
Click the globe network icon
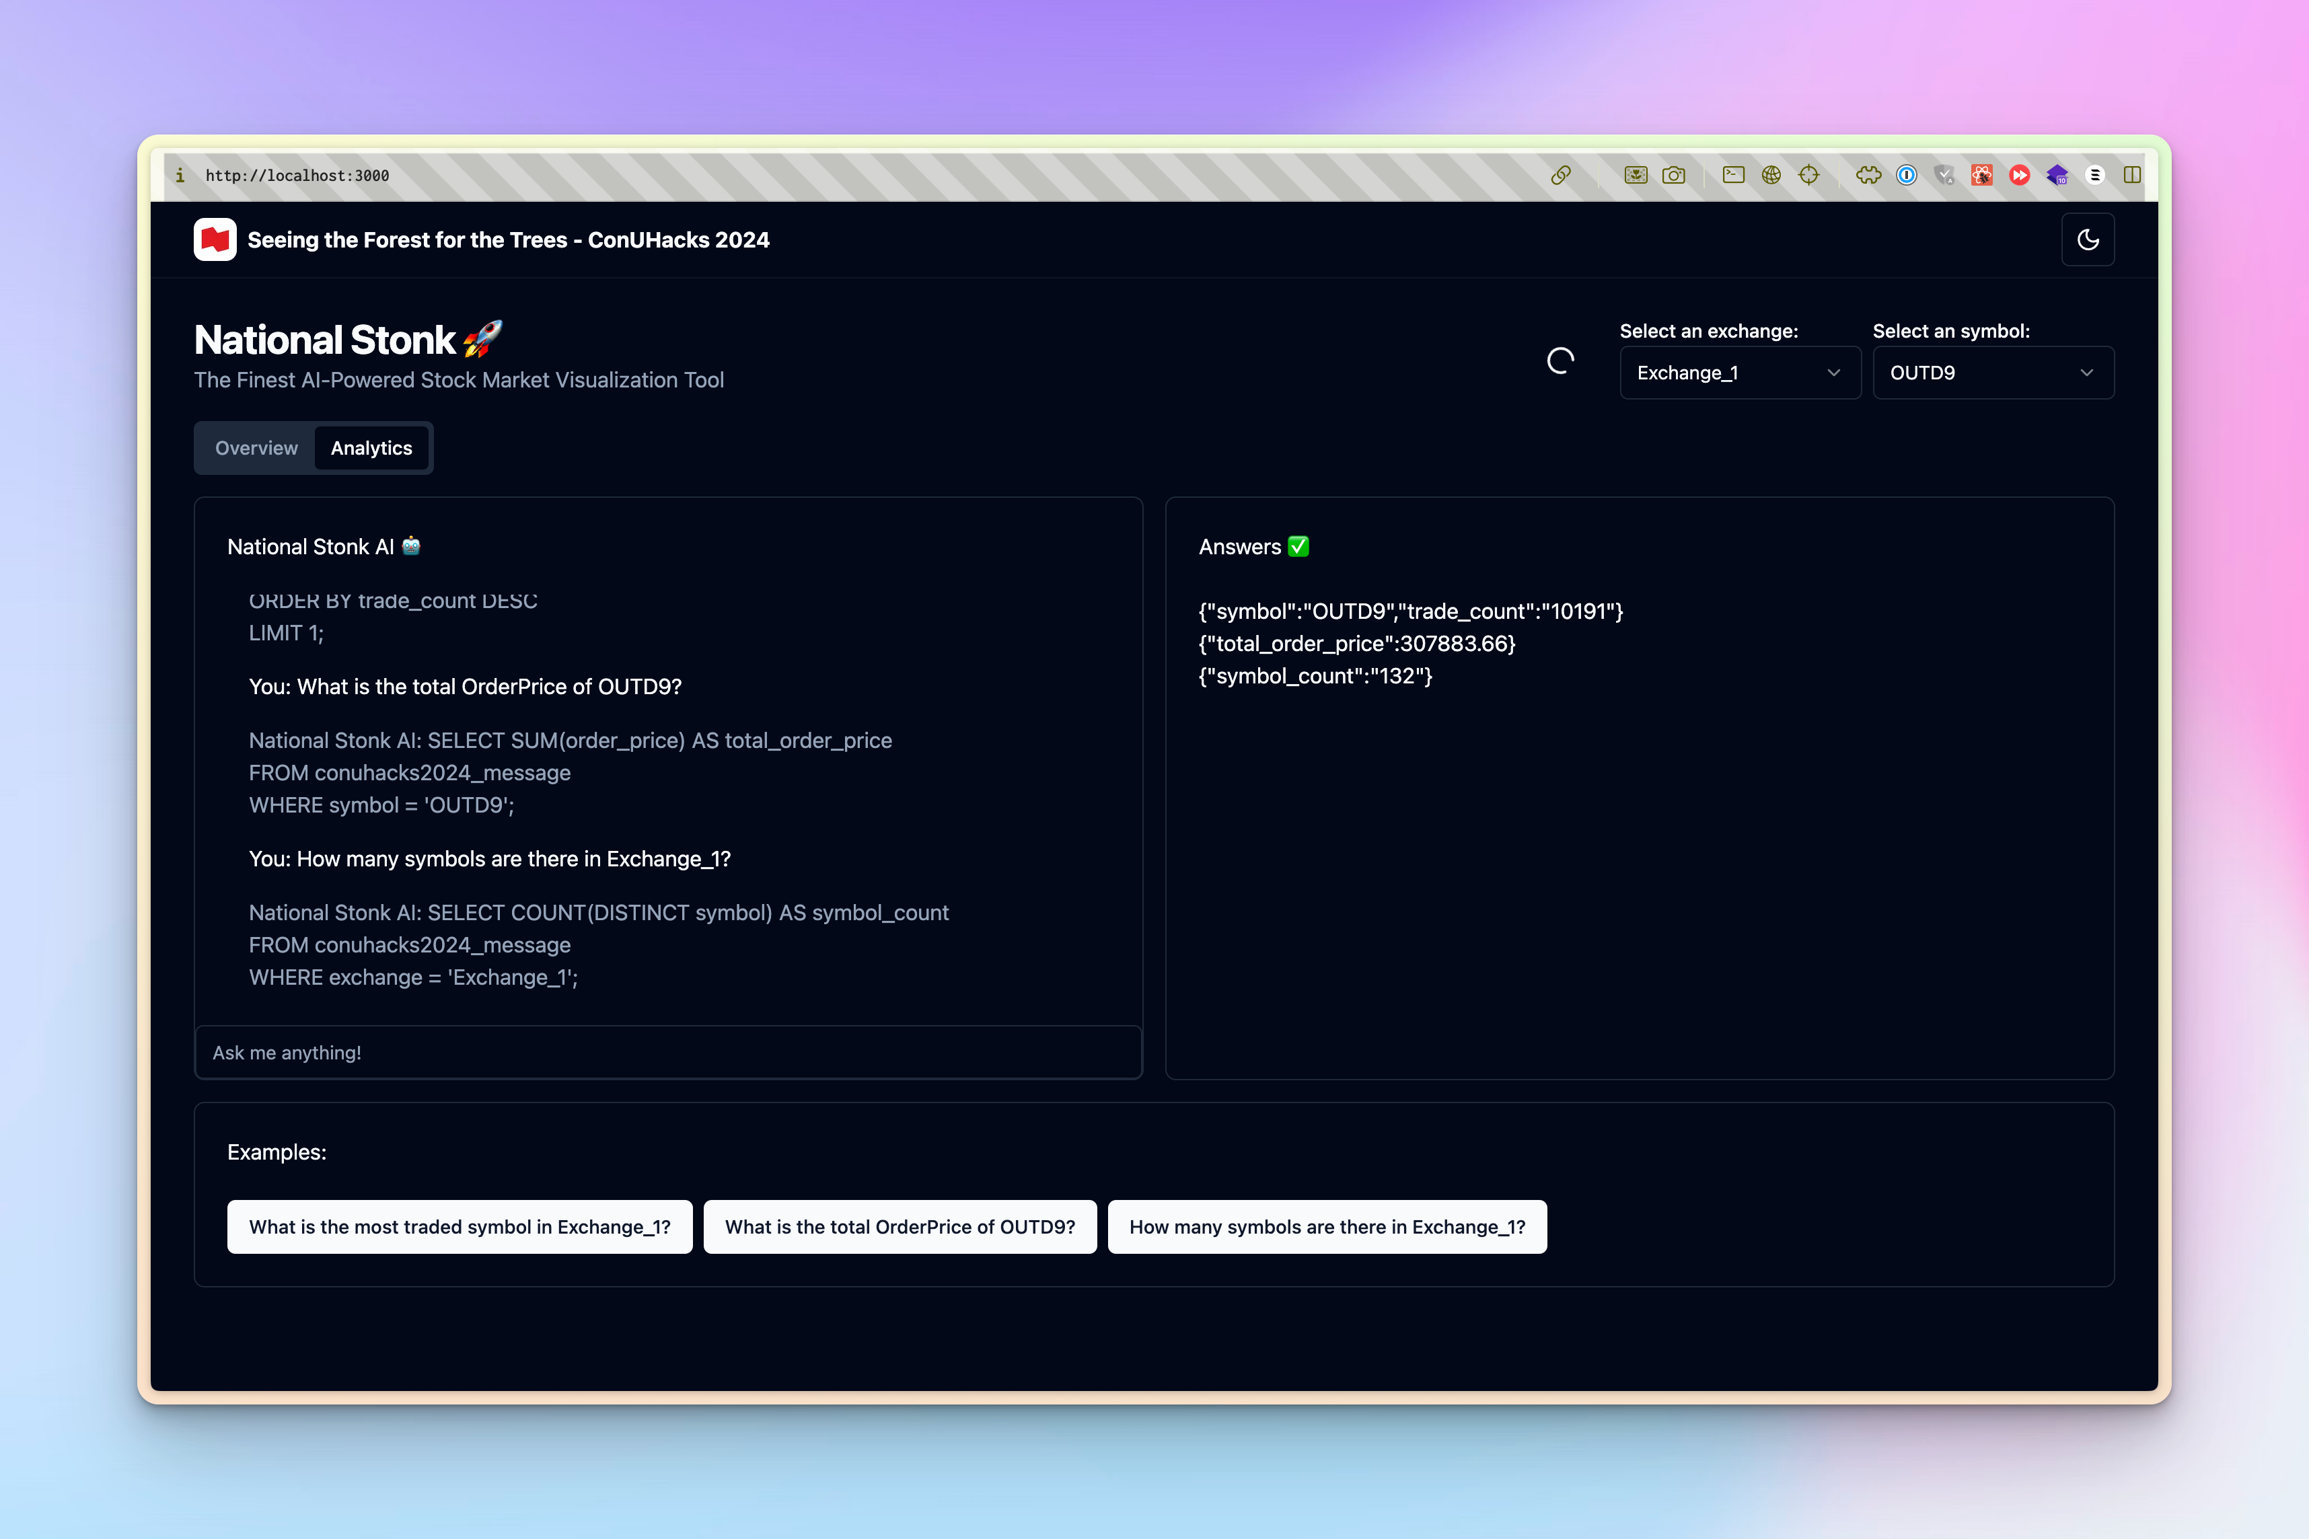(1771, 175)
